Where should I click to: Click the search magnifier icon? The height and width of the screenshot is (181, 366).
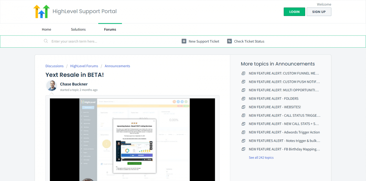point(46,41)
